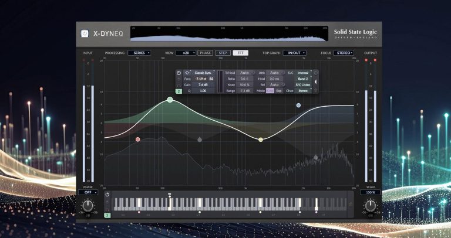This screenshot has height=238, width=451.
Task: Click the trash icon right of keyboard
Action: click(351, 205)
